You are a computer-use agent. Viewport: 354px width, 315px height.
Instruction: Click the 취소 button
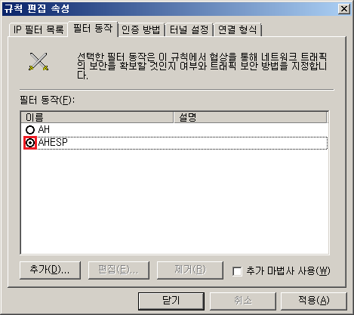point(243,301)
